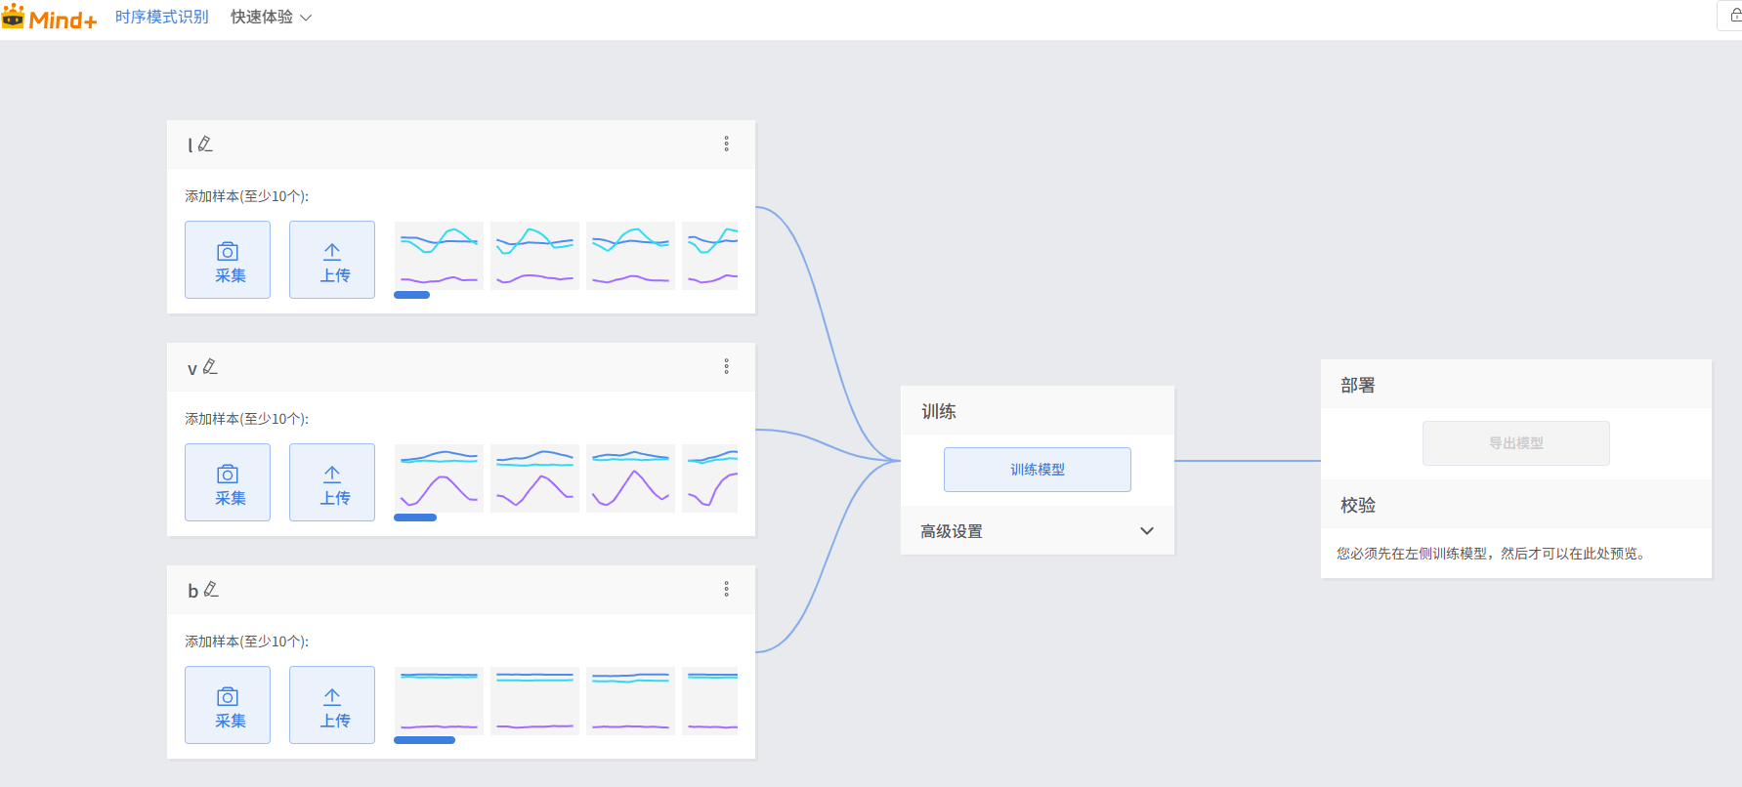Click the lock icon at top right
This screenshot has width=1742, height=787.
pyautogui.click(x=1734, y=16)
